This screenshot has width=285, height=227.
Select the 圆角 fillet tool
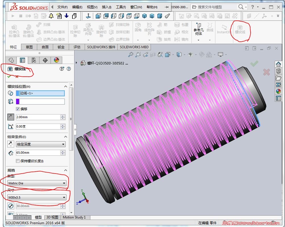click(138, 27)
